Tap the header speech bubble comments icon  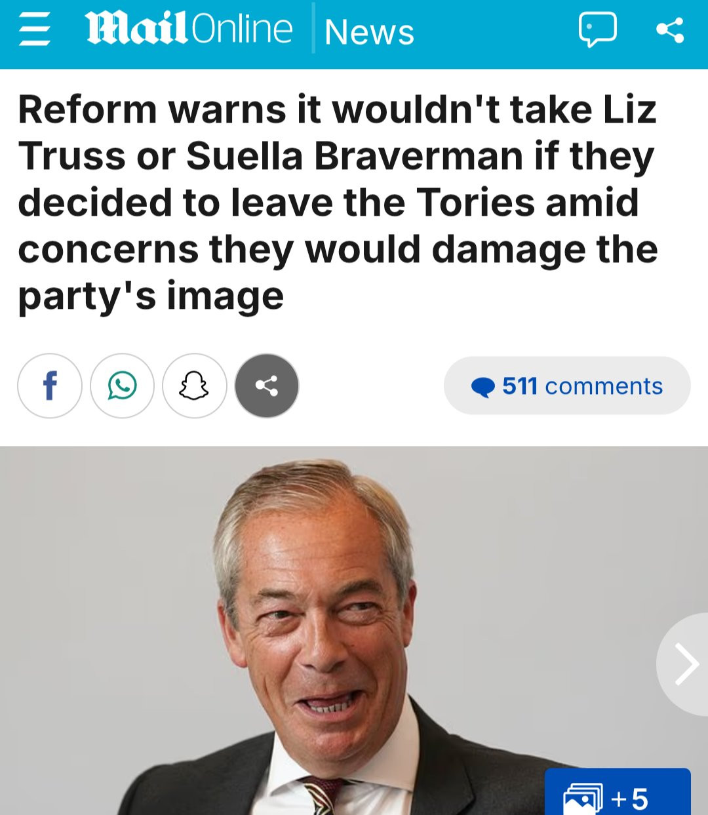[x=597, y=30]
